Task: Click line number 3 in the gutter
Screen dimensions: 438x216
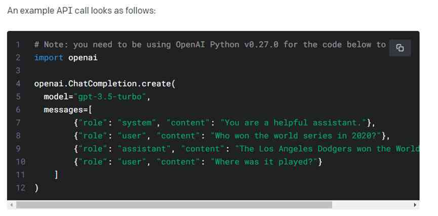Action: pos(18,71)
